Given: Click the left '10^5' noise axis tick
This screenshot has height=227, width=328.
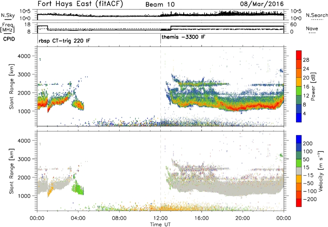Looking at the screenshot, I should pyautogui.click(x=25, y=11).
